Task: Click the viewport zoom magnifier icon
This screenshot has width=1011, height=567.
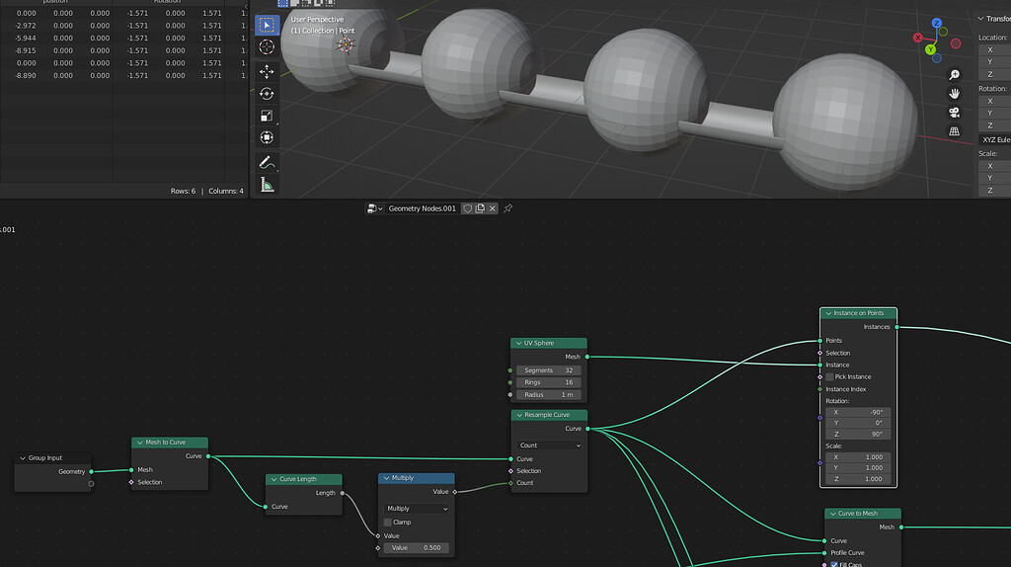Action: click(955, 75)
